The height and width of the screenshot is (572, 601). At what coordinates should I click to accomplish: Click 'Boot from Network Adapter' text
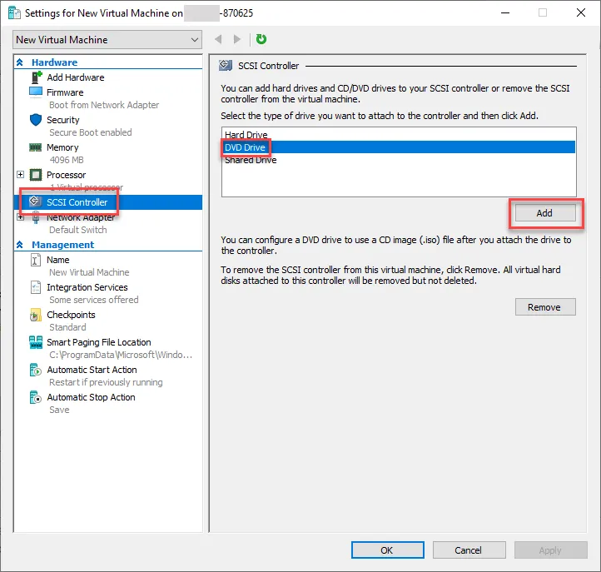click(104, 105)
